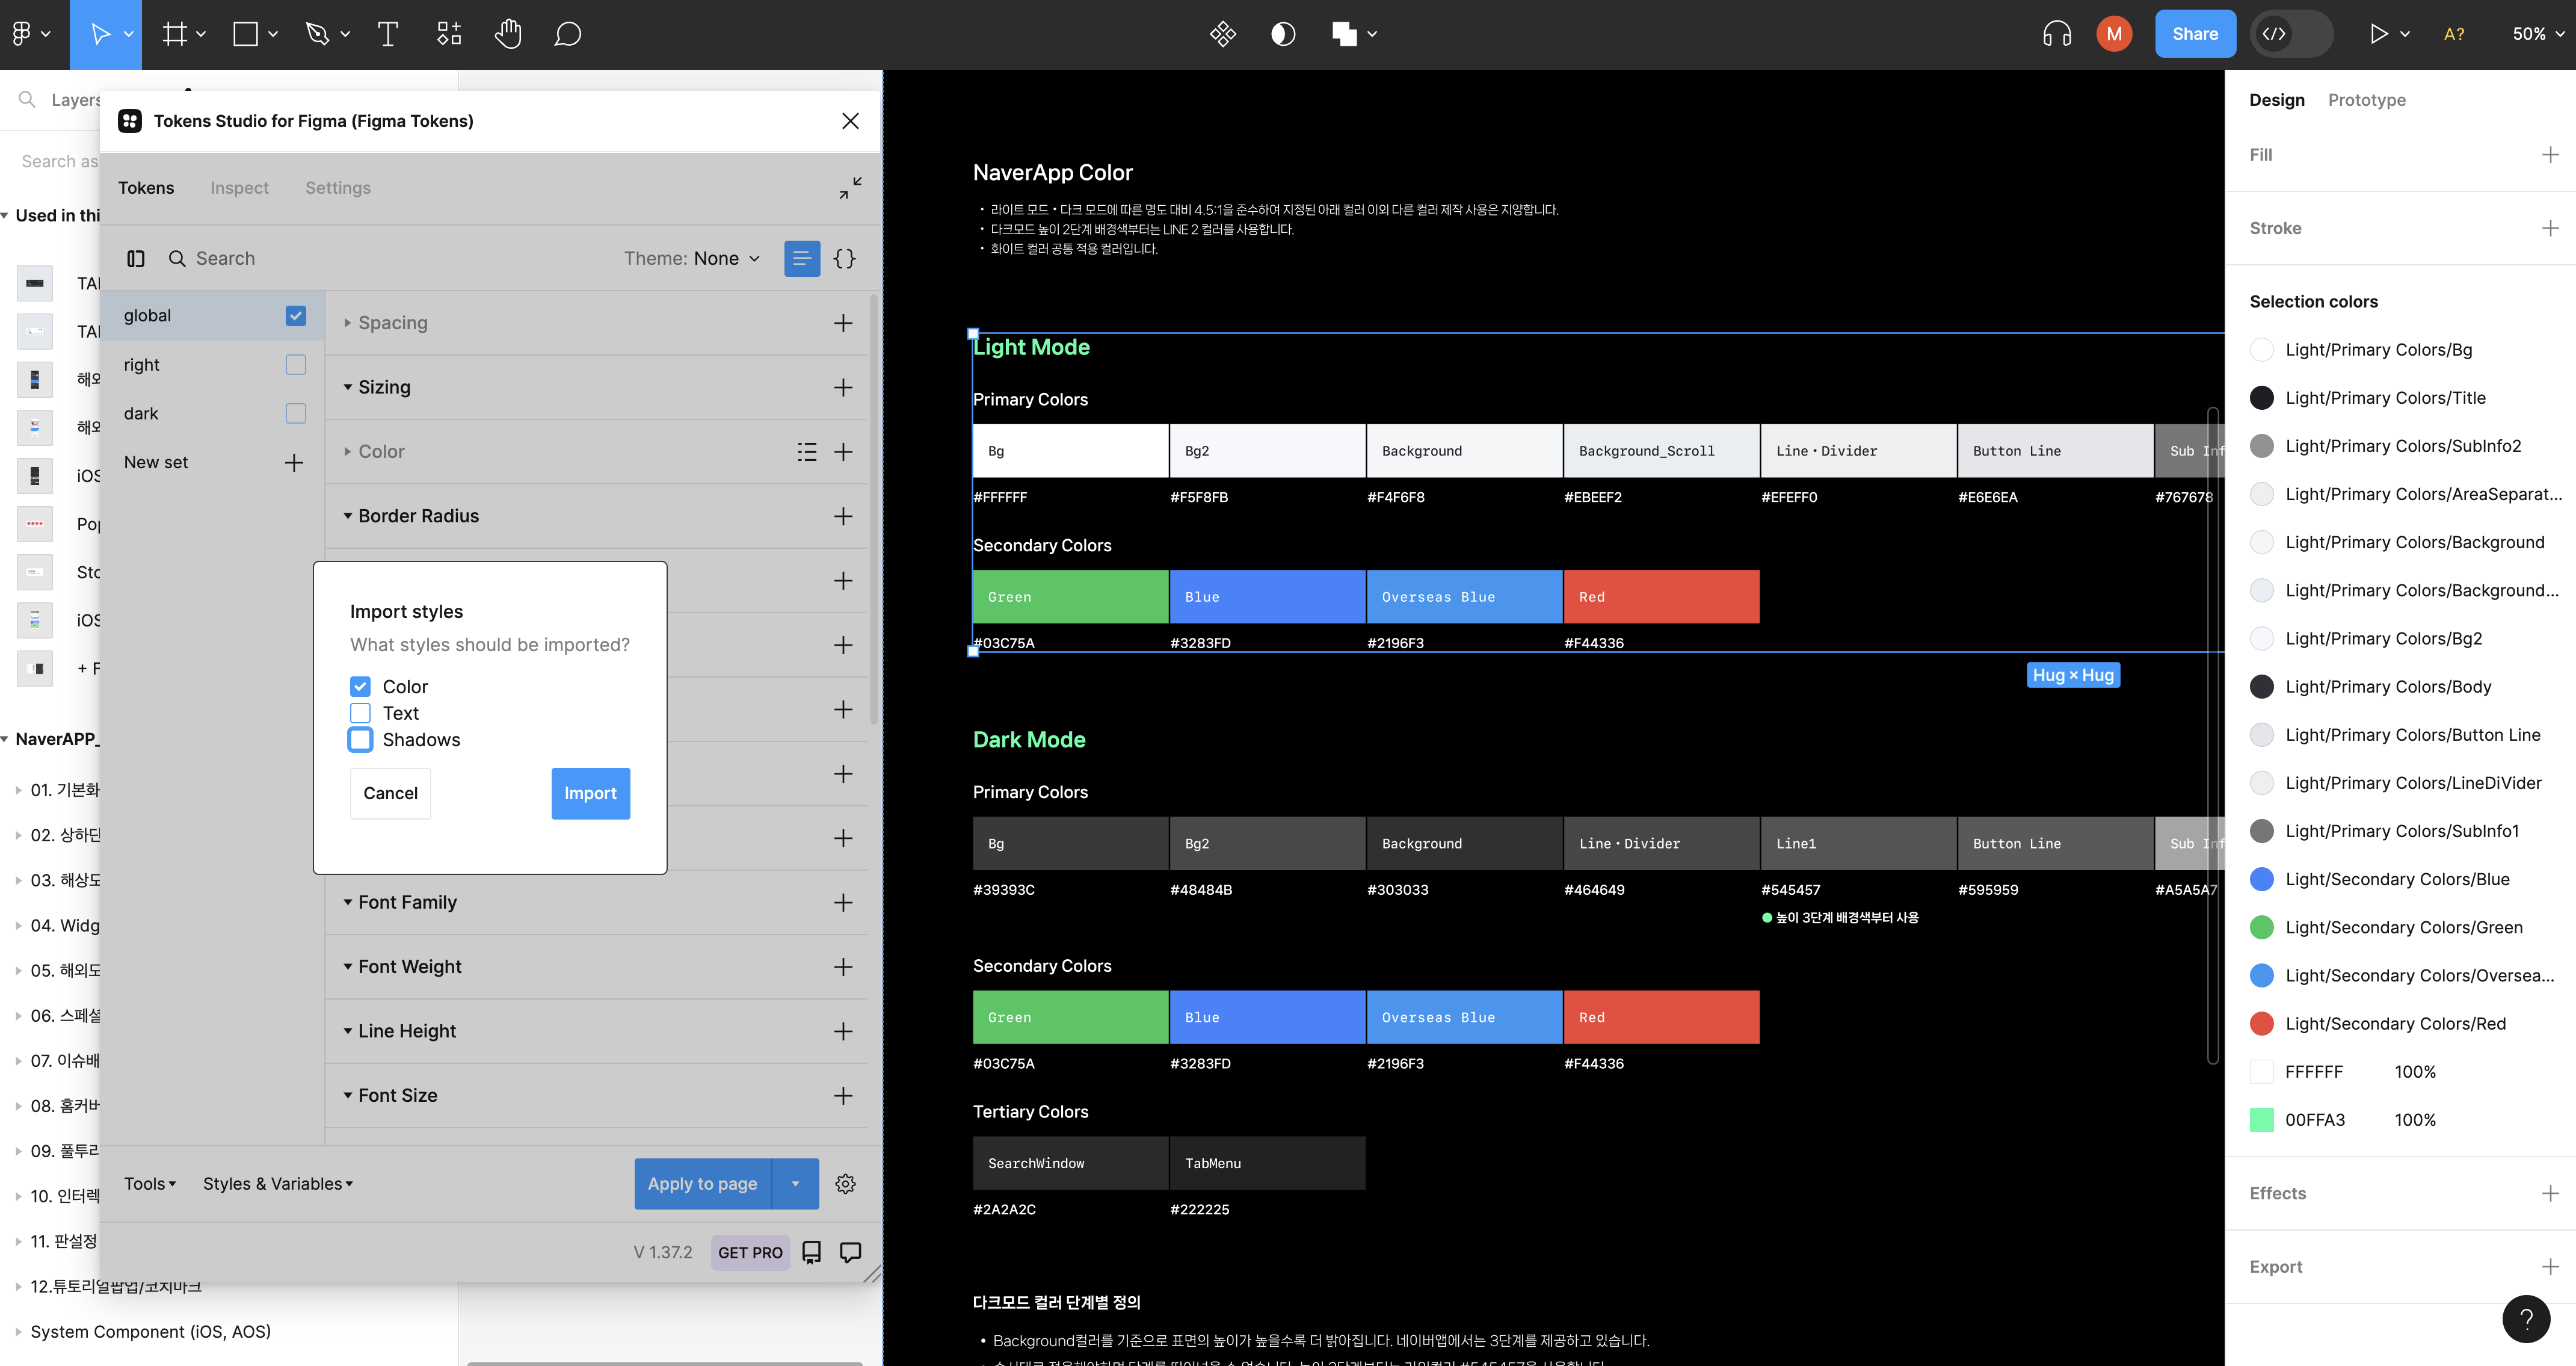Add a Fill in Design panel
The width and height of the screenshot is (2576, 1366).
(x=2550, y=155)
